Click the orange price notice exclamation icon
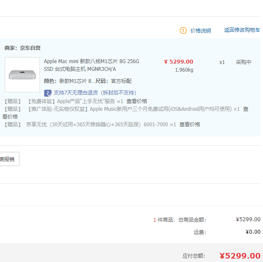 (183, 30)
